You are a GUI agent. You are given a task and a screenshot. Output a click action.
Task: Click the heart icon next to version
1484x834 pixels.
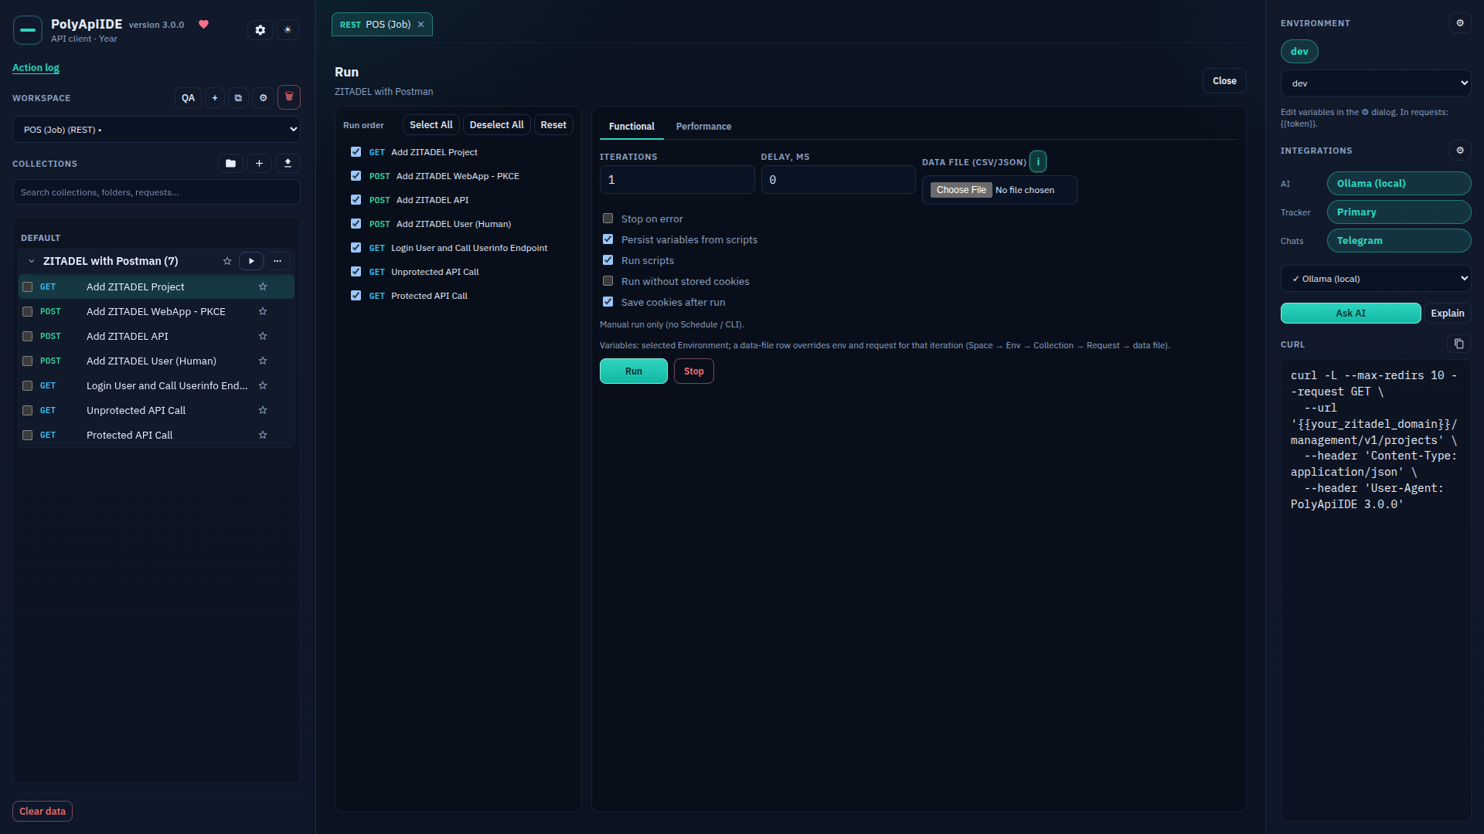204,24
